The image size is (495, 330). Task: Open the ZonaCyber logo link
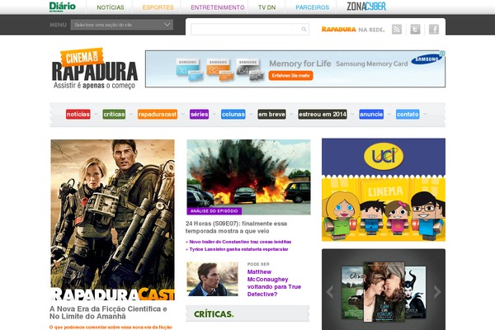point(366,7)
